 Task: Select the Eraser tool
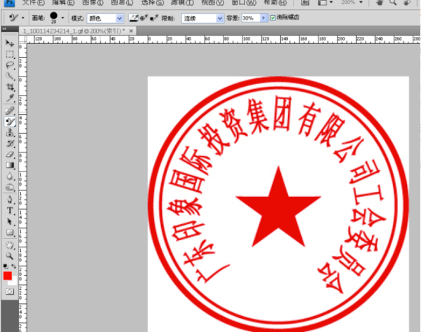coord(10,154)
